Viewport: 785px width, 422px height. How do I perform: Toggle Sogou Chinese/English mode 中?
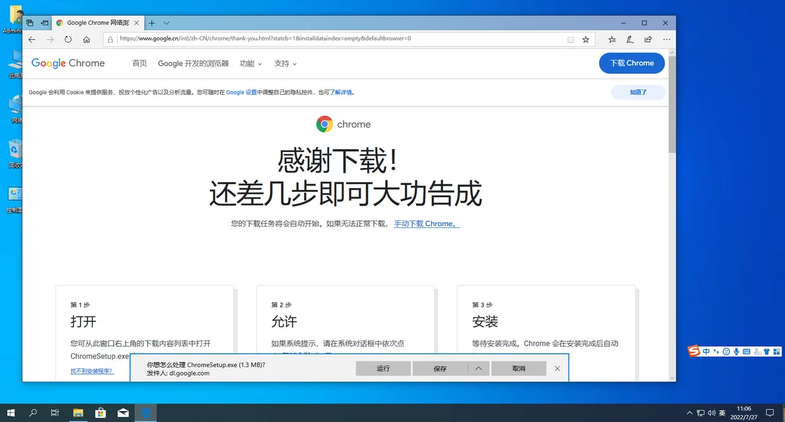[x=706, y=351]
